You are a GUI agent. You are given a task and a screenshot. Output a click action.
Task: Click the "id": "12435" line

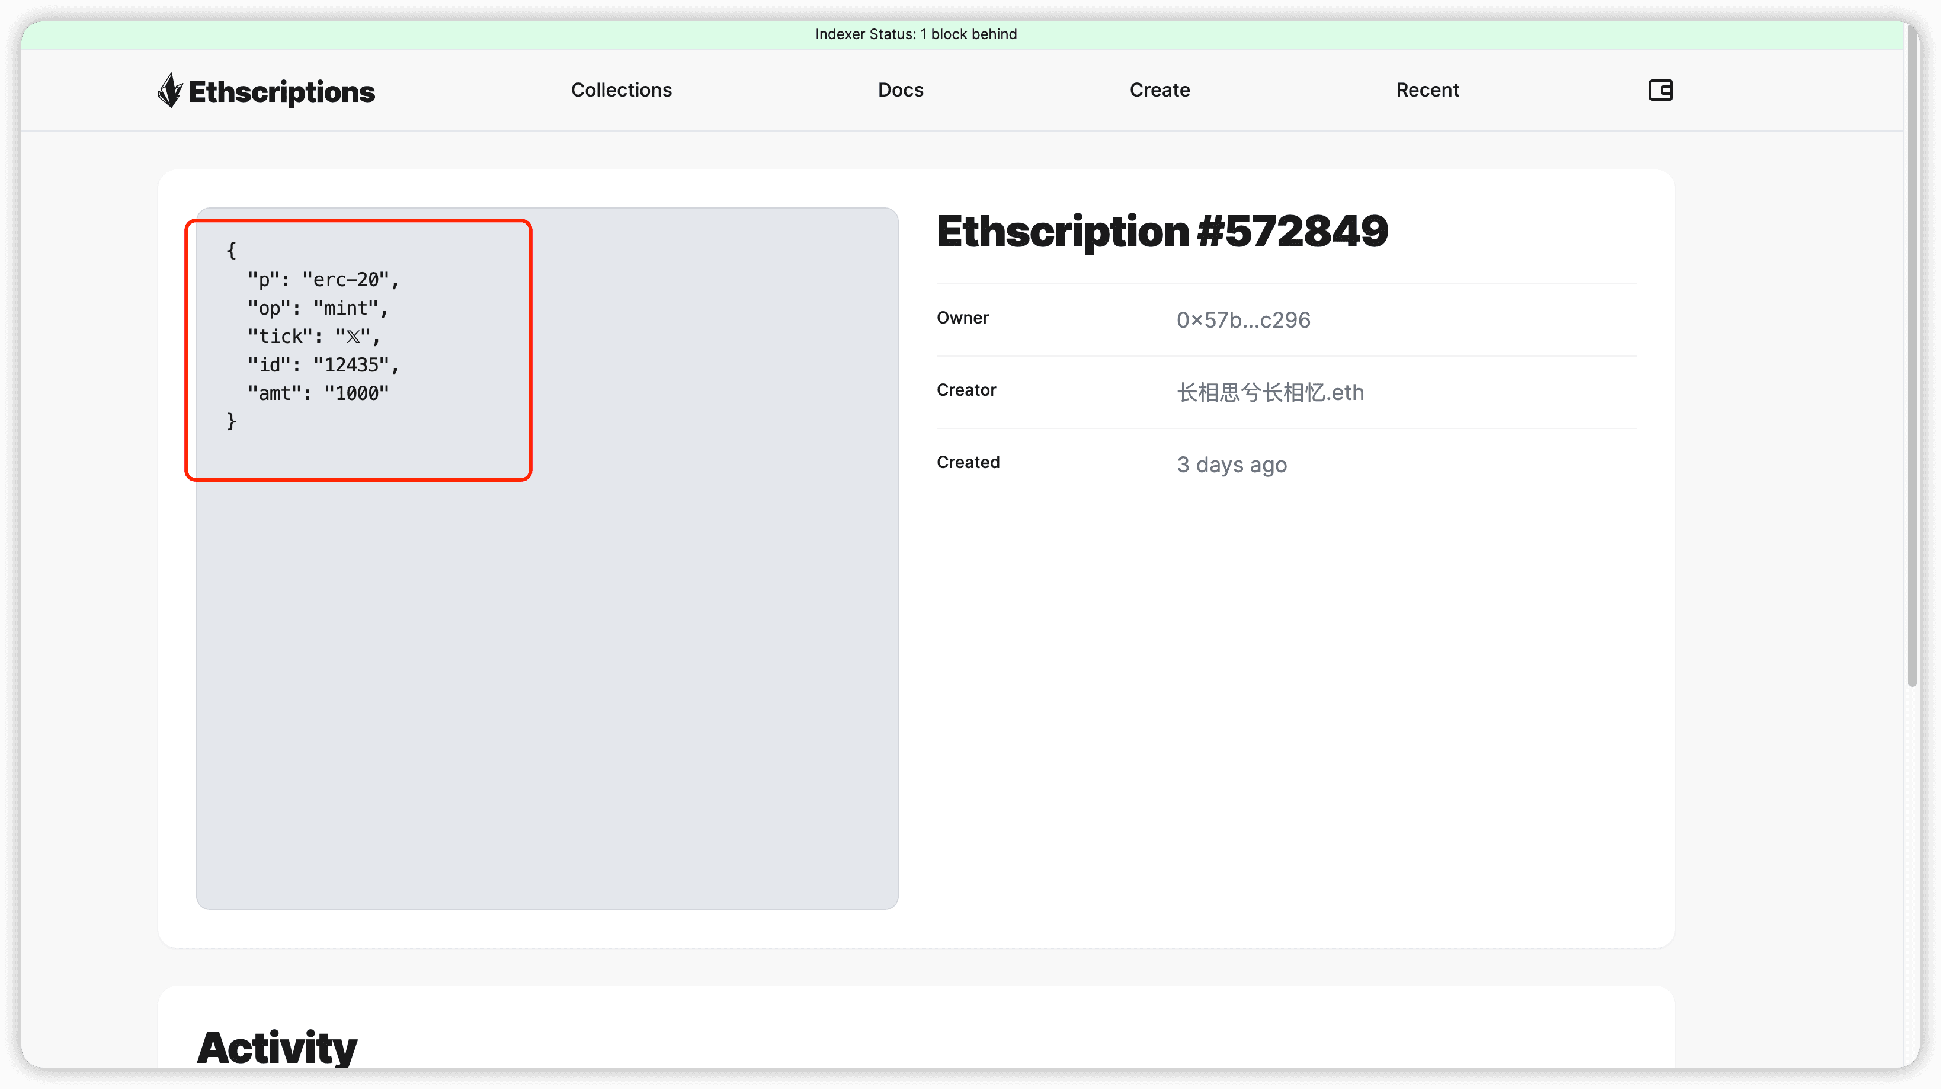323,365
